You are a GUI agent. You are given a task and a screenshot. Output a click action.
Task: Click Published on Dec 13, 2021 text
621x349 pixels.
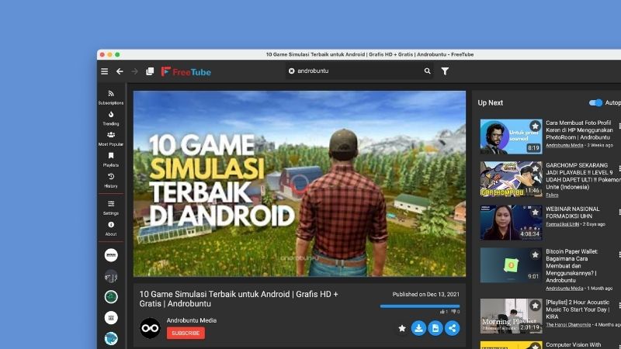click(x=425, y=295)
